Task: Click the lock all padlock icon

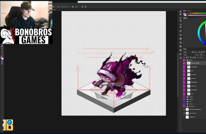Action: 195,57
